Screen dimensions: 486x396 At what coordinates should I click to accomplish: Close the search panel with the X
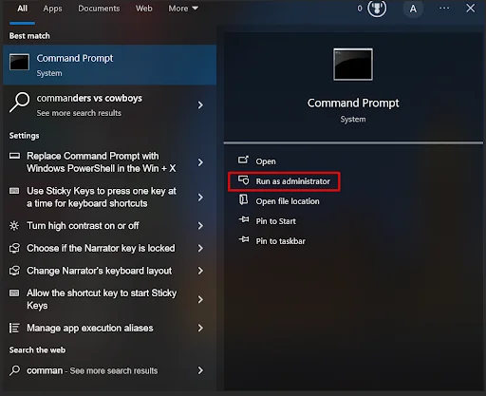470,9
